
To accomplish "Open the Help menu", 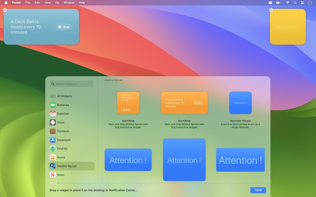I will pos(81,3).
